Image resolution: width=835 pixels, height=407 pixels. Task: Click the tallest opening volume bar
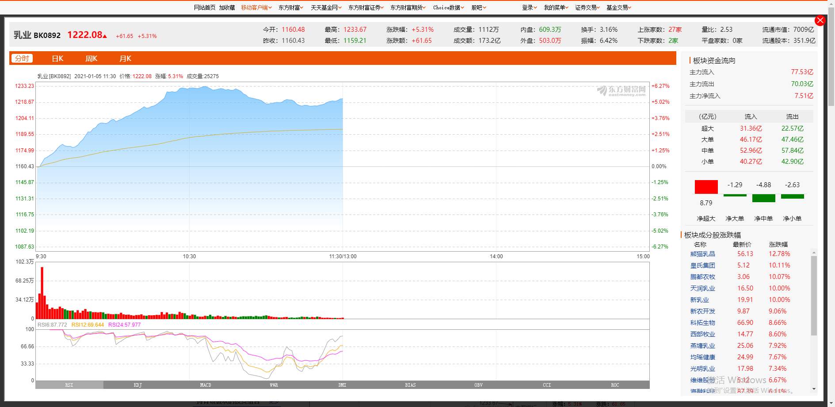point(42,293)
